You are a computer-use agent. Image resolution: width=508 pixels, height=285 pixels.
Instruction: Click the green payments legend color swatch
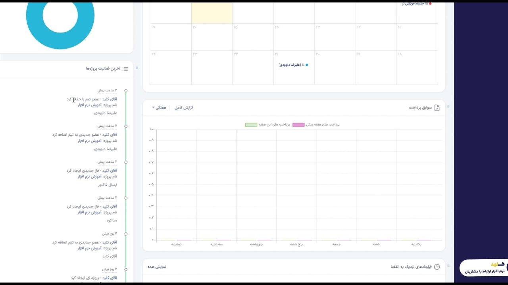coord(251,125)
